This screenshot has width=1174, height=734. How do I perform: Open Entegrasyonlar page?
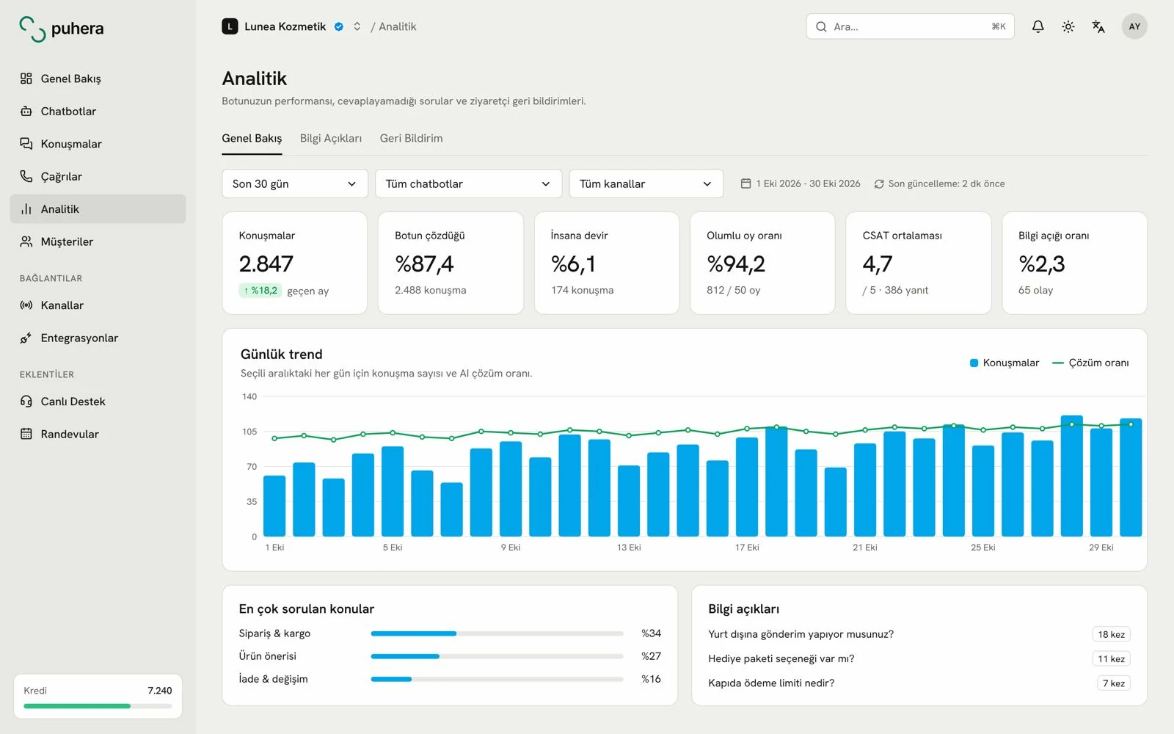(x=98, y=338)
